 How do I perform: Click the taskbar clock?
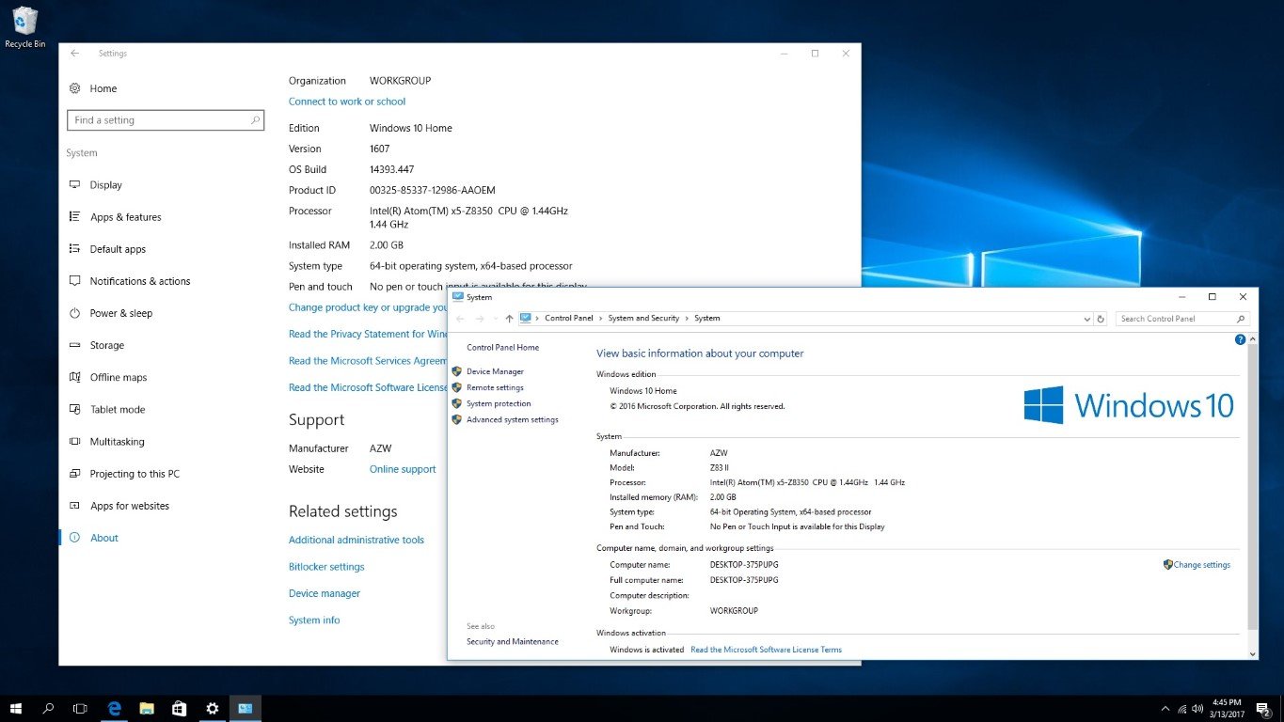[1228, 709]
